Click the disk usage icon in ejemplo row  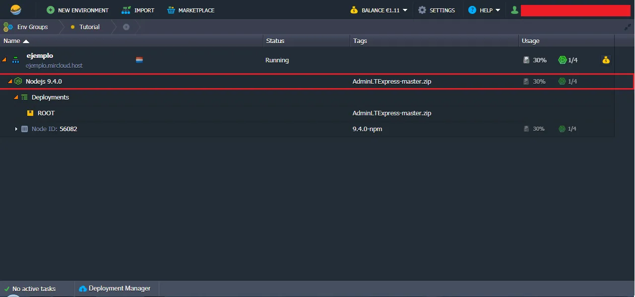[x=526, y=60]
